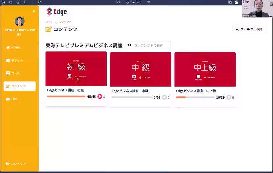Open the browser downloads icon
273x173 pixels.
click(x=18, y=2)
